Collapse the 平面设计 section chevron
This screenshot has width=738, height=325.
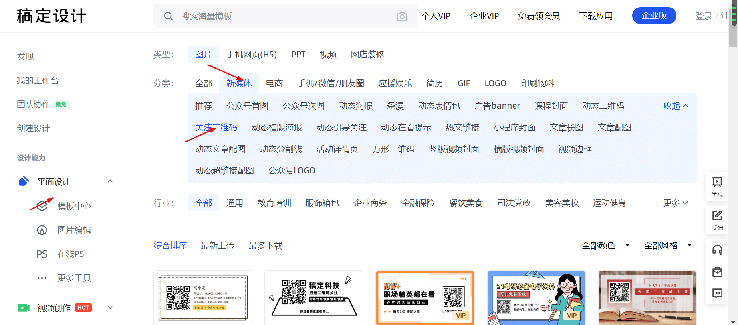point(110,181)
